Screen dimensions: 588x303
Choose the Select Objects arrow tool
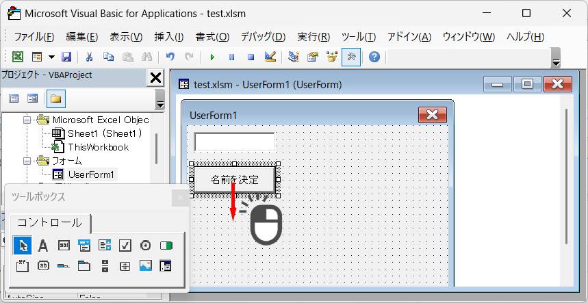click(23, 246)
